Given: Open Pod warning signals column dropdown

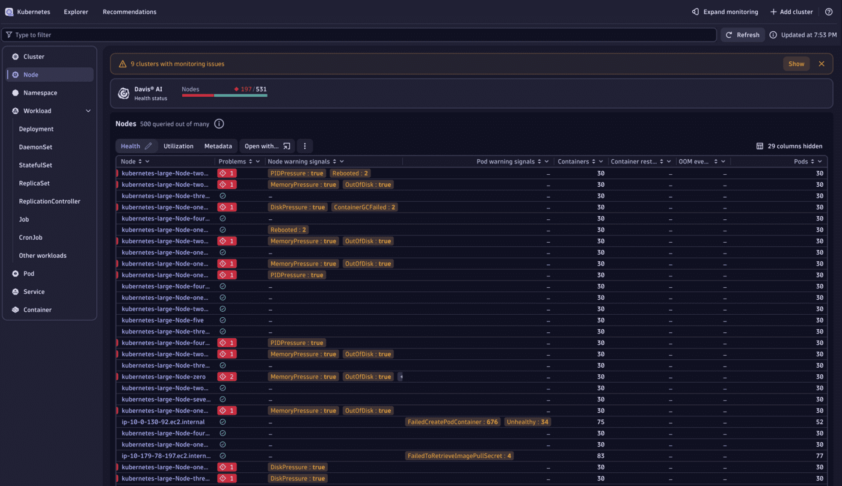Looking at the screenshot, I should coord(547,162).
